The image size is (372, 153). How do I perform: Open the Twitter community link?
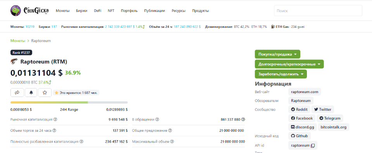tap(323, 109)
